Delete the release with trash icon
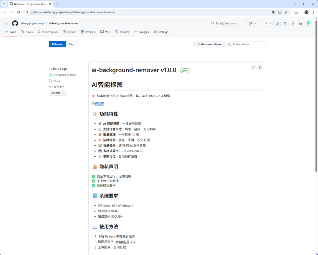Screen dimensions: 318x255 pyautogui.click(x=260, y=68)
